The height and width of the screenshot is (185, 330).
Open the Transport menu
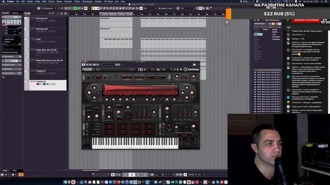click(x=68, y=1)
